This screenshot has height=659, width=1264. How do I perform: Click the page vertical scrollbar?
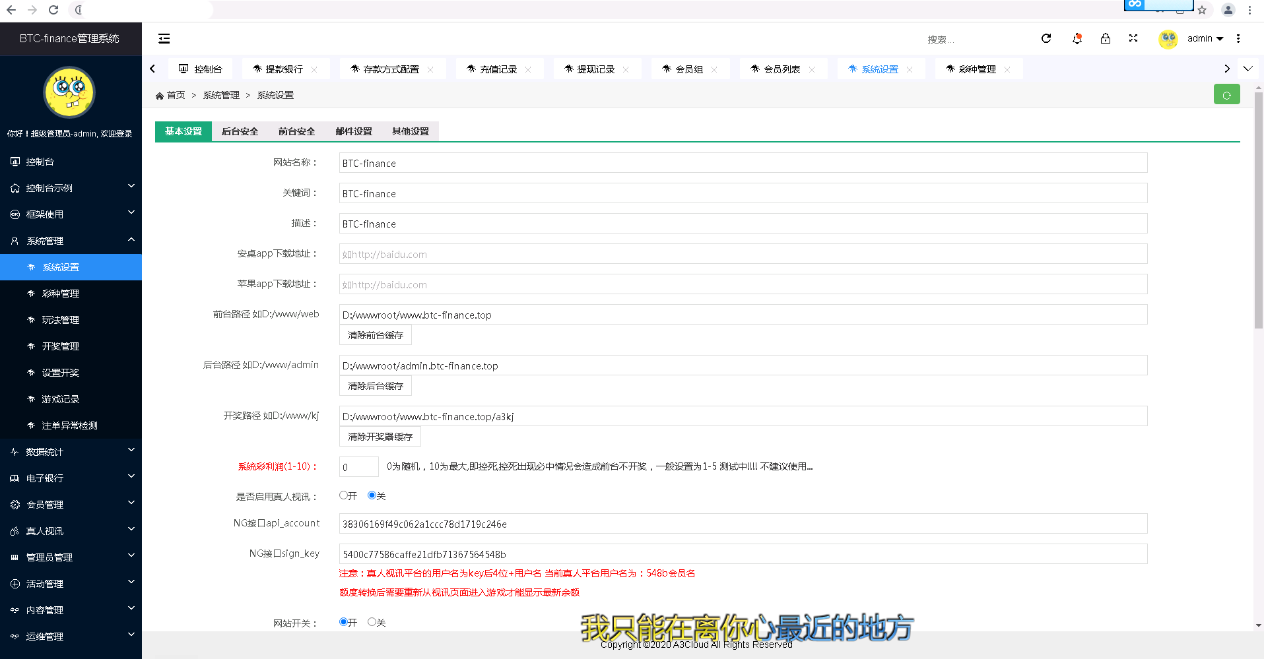pyautogui.click(x=1258, y=211)
